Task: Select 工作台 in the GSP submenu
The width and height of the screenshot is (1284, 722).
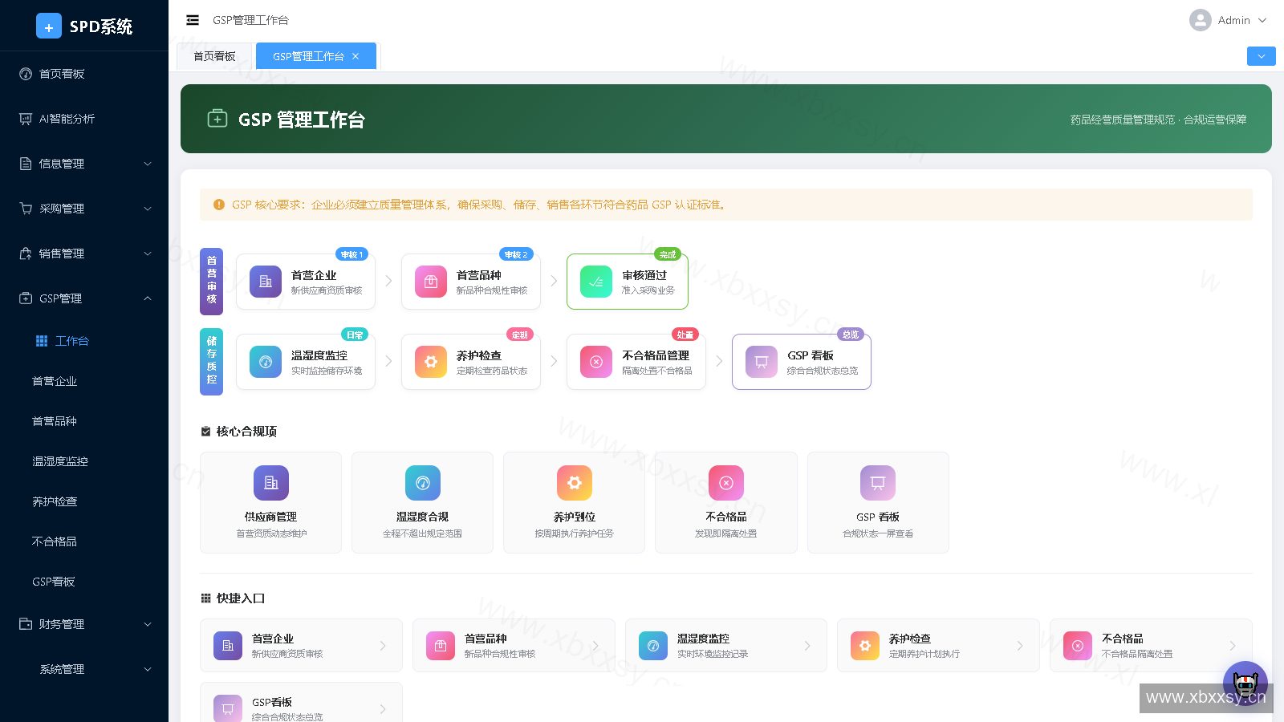Action: [84, 341]
